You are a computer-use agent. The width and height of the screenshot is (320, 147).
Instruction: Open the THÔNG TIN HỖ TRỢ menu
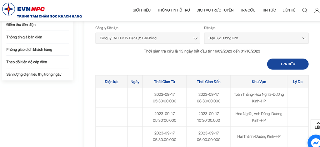click(174, 10)
